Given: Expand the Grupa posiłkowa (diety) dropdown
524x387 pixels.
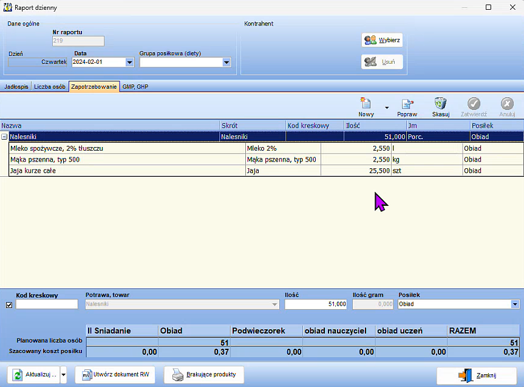Looking at the screenshot, I should (x=226, y=62).
